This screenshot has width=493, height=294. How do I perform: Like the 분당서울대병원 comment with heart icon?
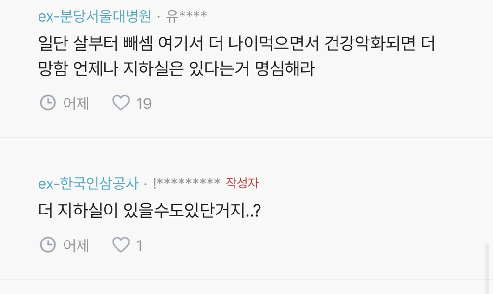[x=121, y=103]
